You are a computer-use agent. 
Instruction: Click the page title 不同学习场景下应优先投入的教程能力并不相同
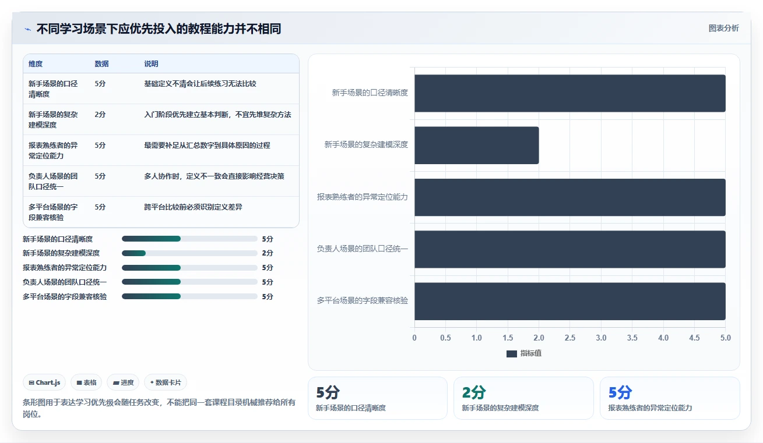[159, 29]
